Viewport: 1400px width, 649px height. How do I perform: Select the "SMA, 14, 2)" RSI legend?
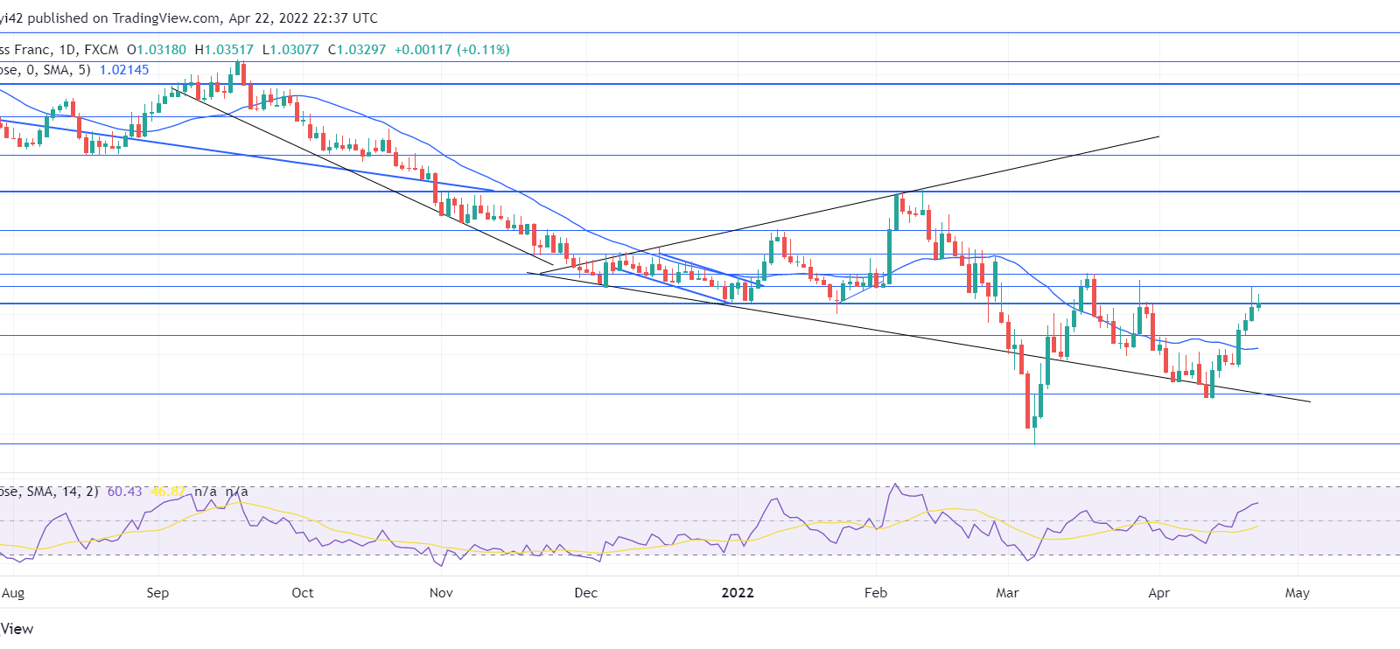pyautogui.click(x=63, y=492)
